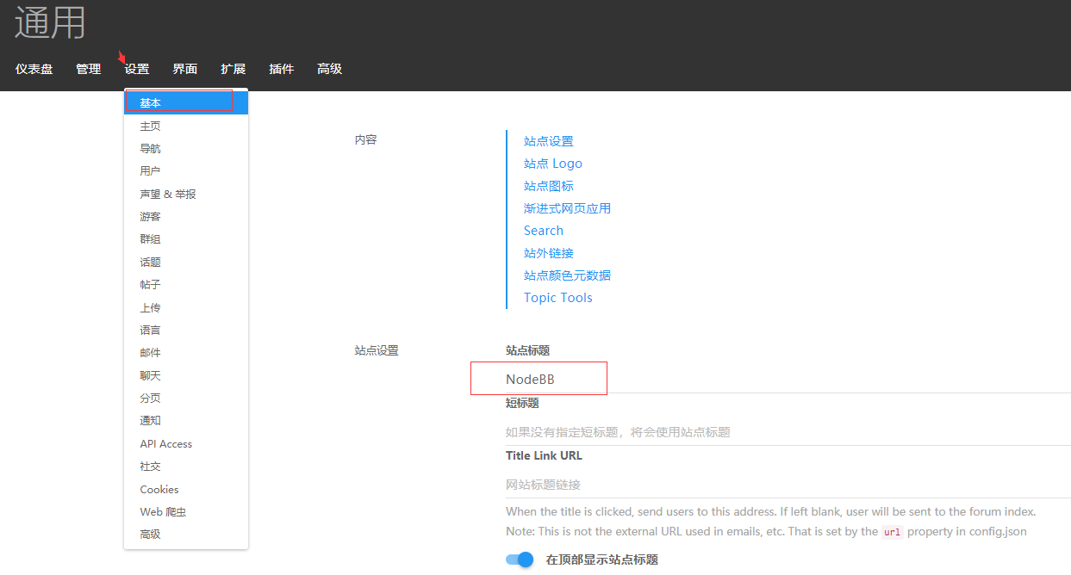Open 社交 settings entry
1071x575 pixels.
[186, 466]
